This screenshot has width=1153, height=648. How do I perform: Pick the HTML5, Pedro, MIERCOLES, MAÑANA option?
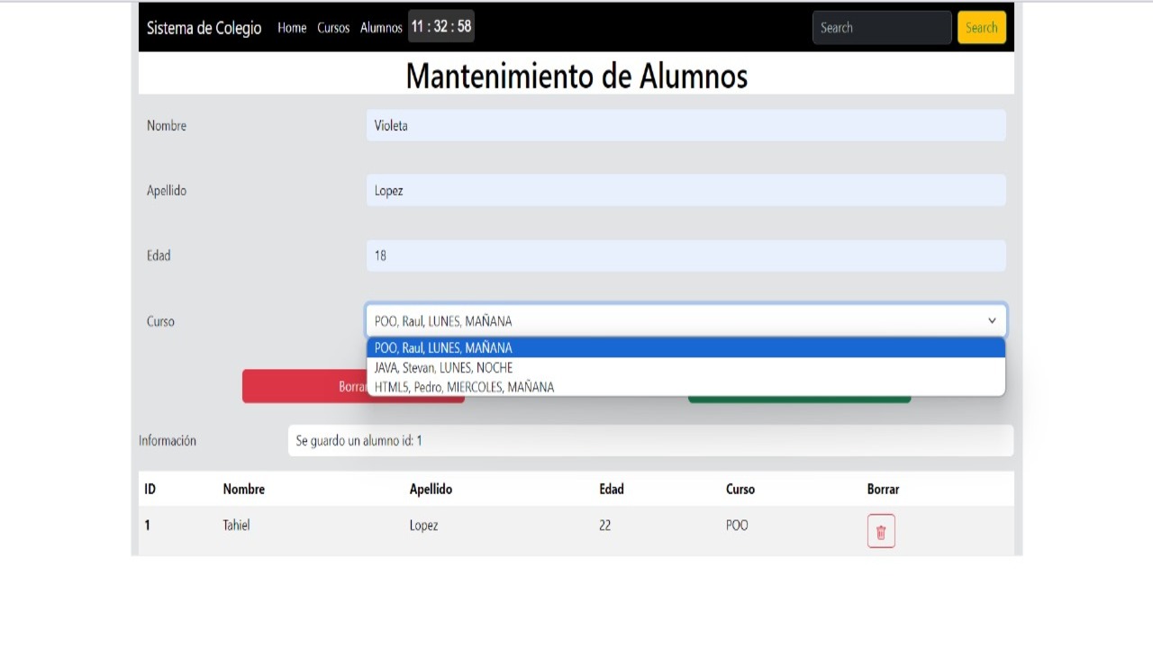(x=685, y=387)
